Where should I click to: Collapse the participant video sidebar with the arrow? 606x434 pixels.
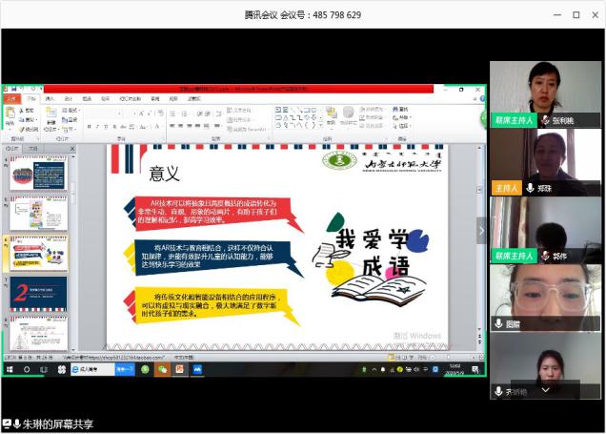pyautogui.click(x=481, y=230)
